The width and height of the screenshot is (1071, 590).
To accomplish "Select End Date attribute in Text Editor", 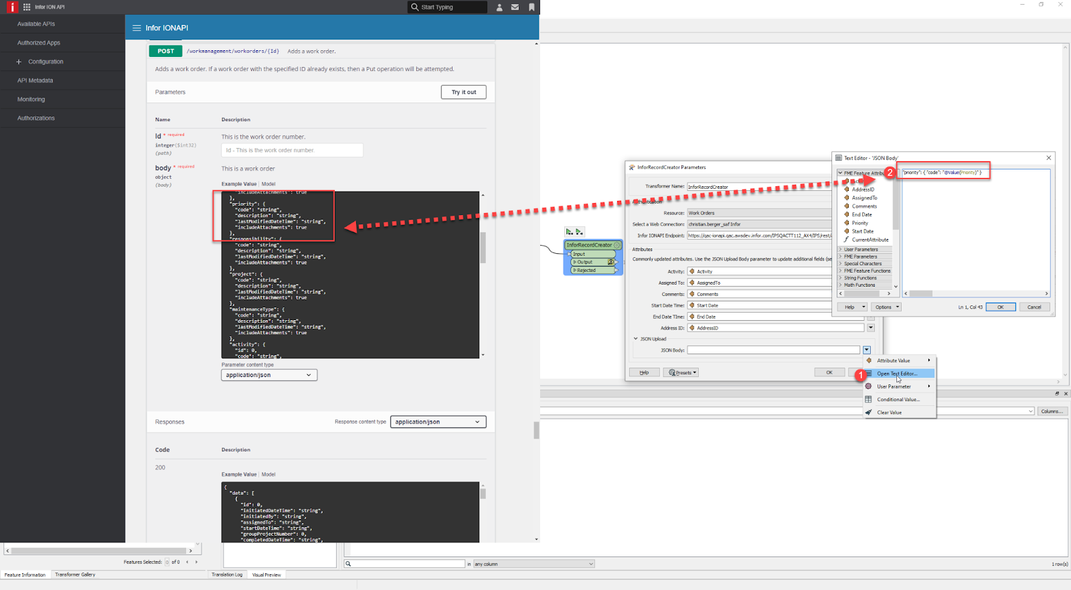I will 861,215.
